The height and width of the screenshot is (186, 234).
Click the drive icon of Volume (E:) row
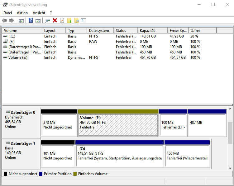coord(5,58)
